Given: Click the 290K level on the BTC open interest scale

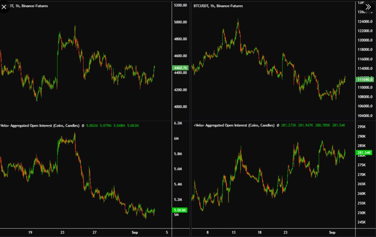Looking at the screenshot, I should (x=361, y=137).
